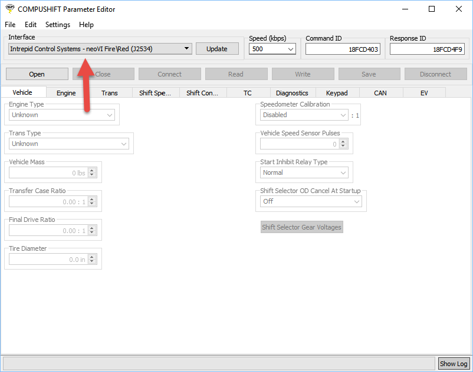Go to the CAN tab
This screenshot has width=473, height=372.
[380, 93]
